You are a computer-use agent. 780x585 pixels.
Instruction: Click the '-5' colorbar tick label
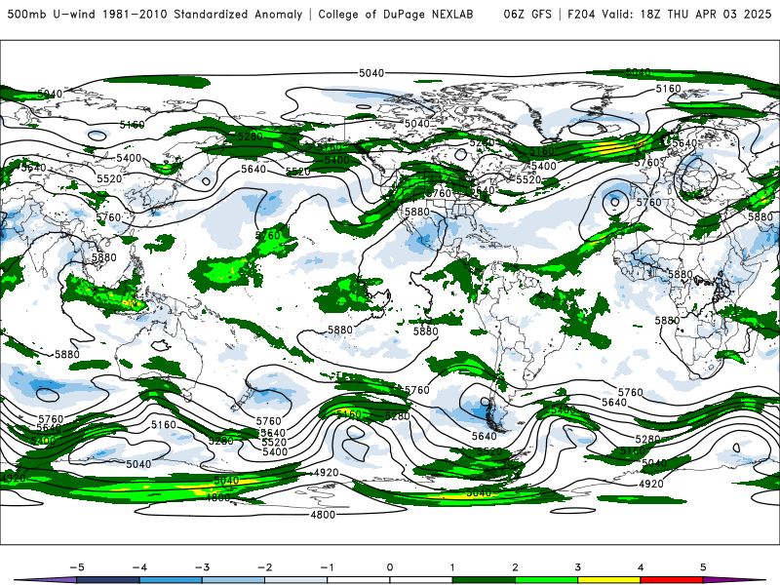pos(77,567)
